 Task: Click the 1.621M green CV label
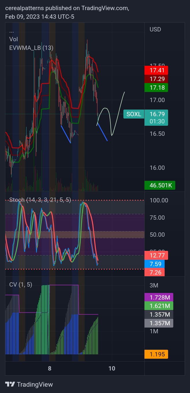pyautogui.click(x=159, y=306)
